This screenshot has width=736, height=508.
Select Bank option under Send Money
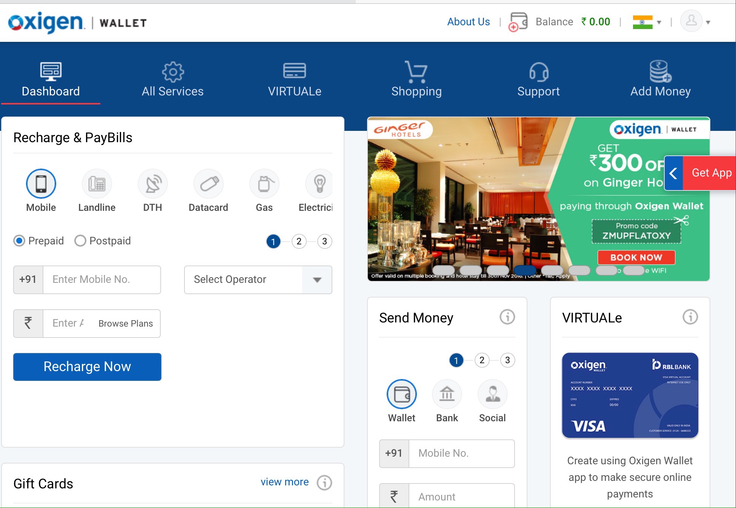[447, 394]
